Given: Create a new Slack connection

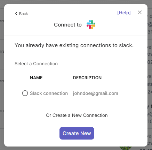Looking at the screenshot, I should [77, 133].
